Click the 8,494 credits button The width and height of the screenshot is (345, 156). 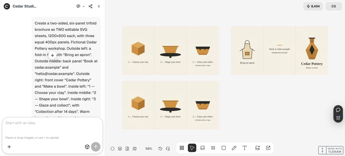[x=313, y=6]
